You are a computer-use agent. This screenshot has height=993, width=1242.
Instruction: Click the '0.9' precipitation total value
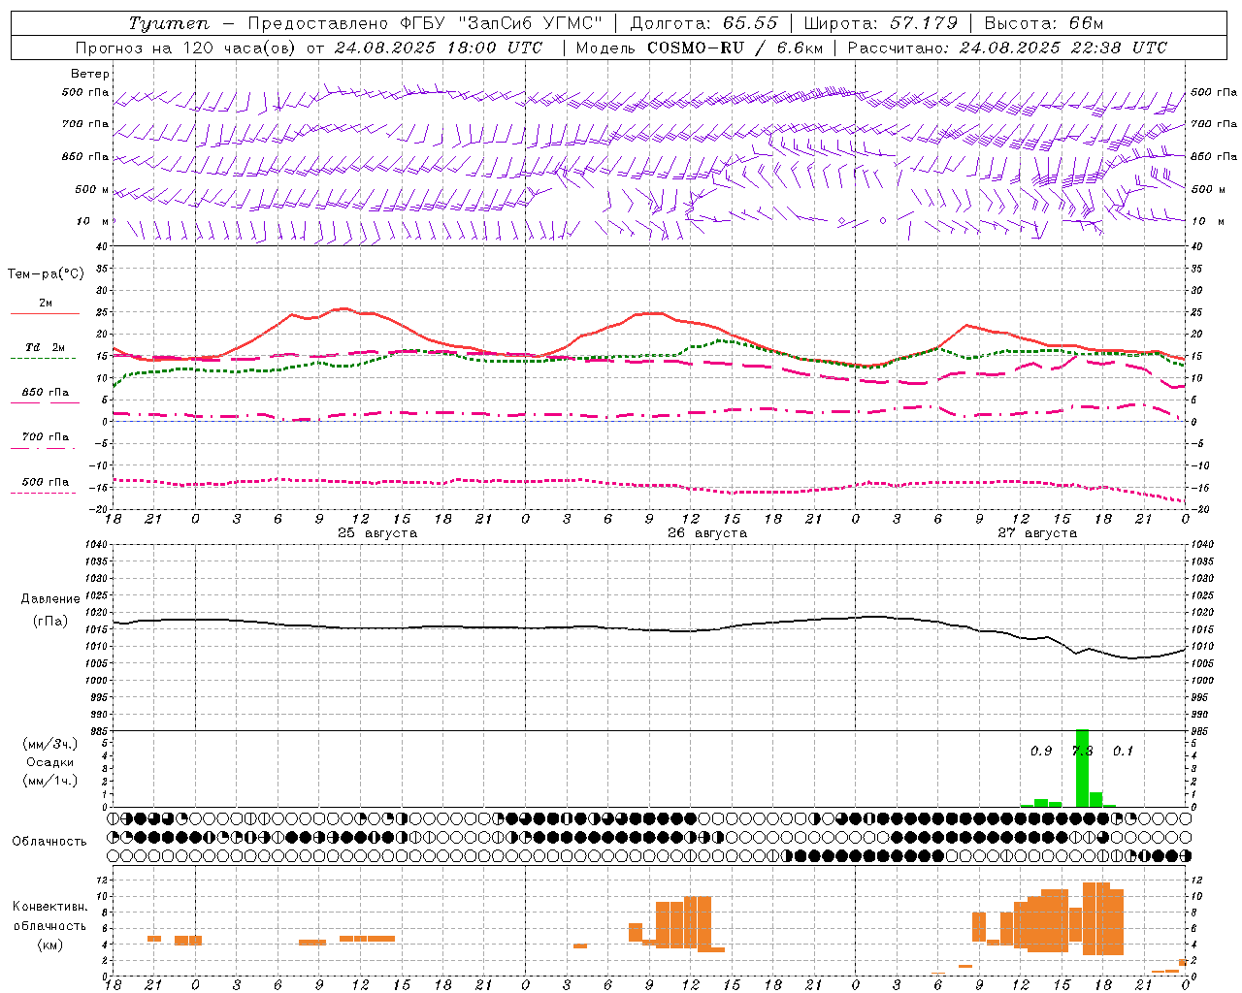coord(1041,752)
